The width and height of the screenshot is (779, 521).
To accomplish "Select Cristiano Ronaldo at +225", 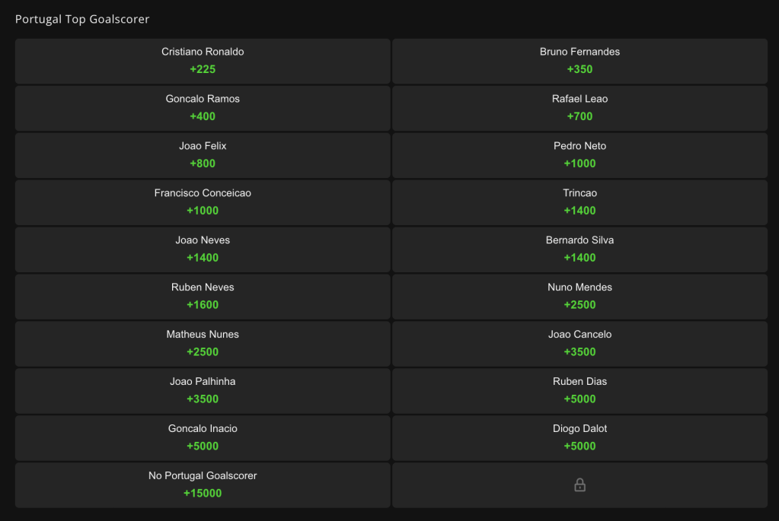I will (203, 61).
